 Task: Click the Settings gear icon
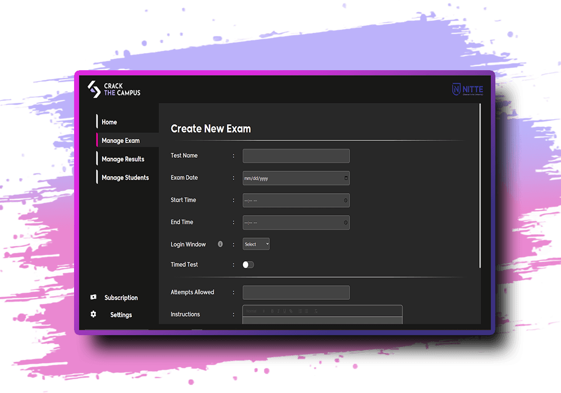click(x=93, y=314)
